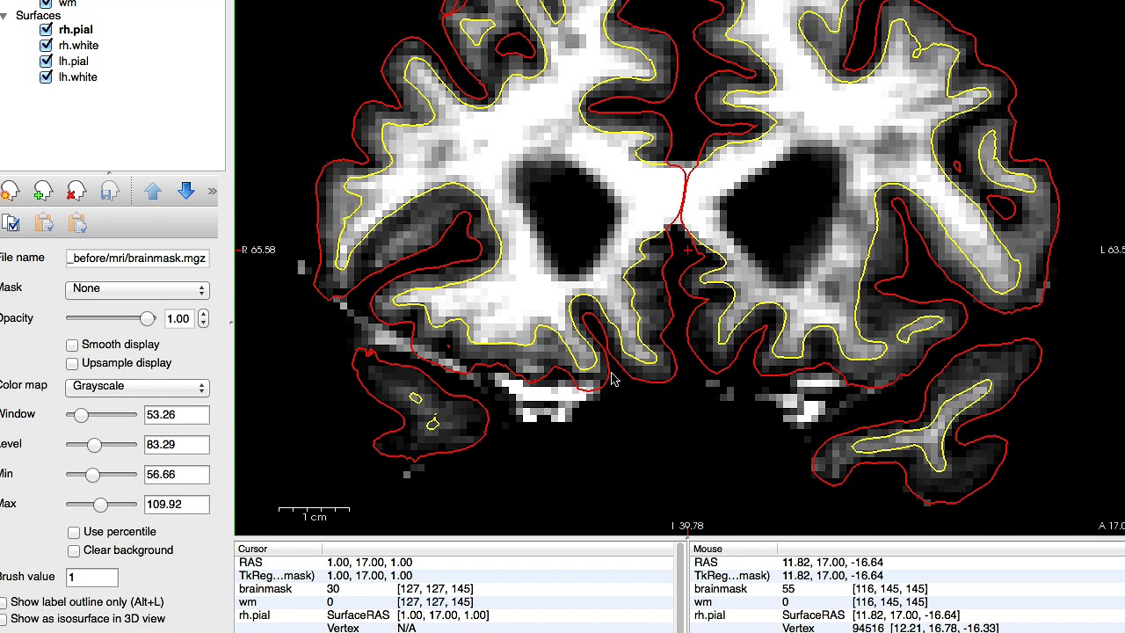Click the load volume icon with green plus
The height and width of the screenshot is (633, 1125).
pyautogui.click(x=43, y=192)
